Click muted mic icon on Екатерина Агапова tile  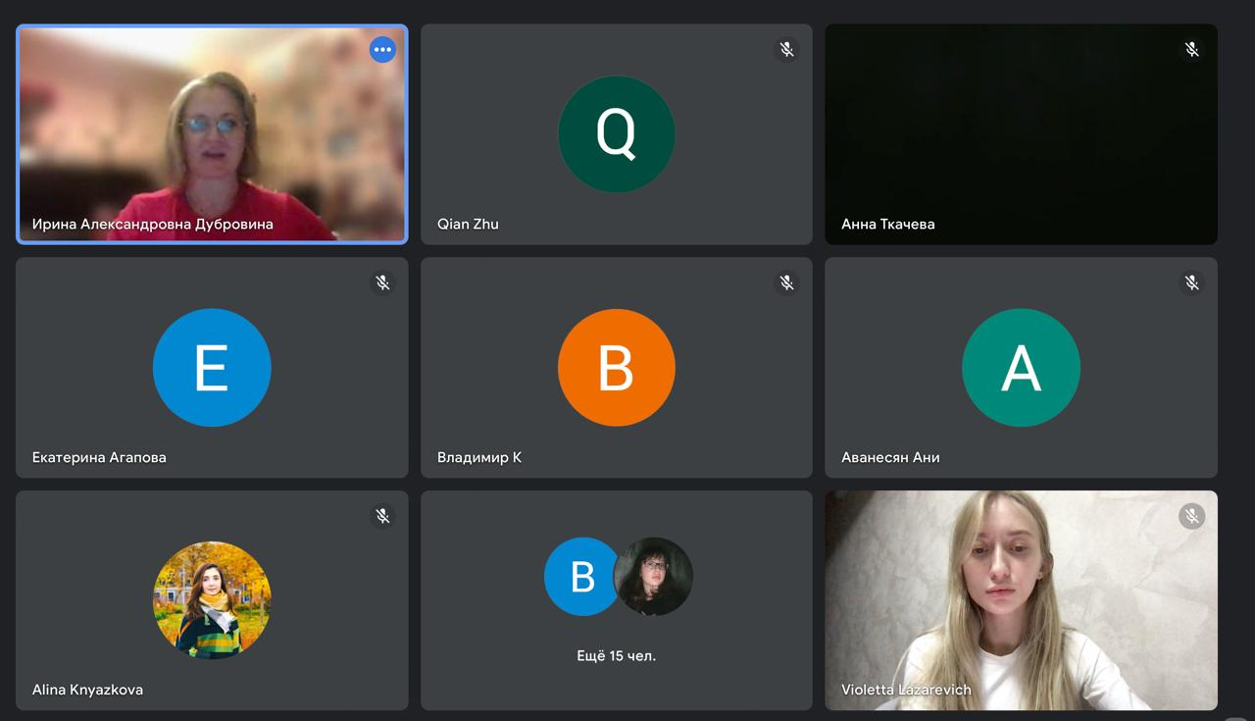382,283
